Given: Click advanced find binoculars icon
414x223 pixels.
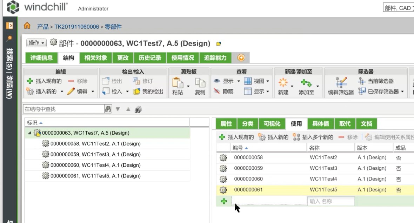Looking at the screenshot, I should [138, 109].
